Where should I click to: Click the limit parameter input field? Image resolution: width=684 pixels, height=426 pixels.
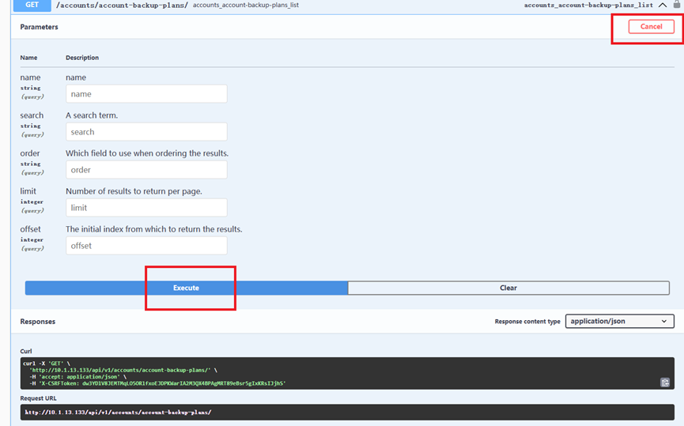coord(146,208)
